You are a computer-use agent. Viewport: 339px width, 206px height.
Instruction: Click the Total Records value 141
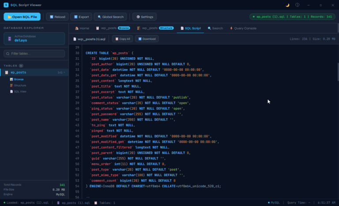click(62, 185)
